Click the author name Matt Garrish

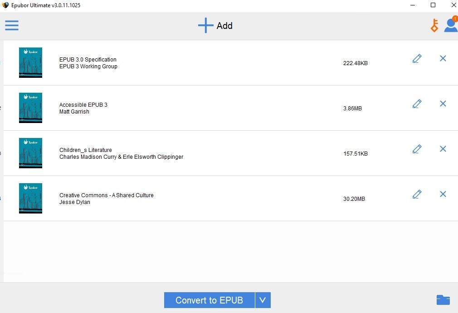pyautogui.click(x=74, y=112)
